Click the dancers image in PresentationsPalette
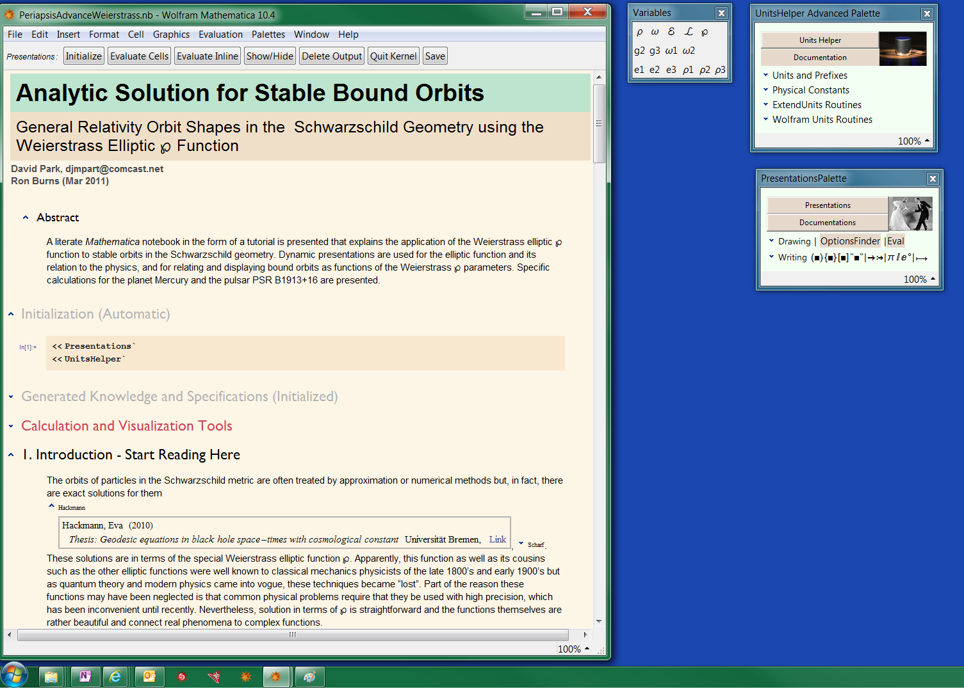Image resolution: width=964 pixels, height=689 pixels. click(911, 214)
